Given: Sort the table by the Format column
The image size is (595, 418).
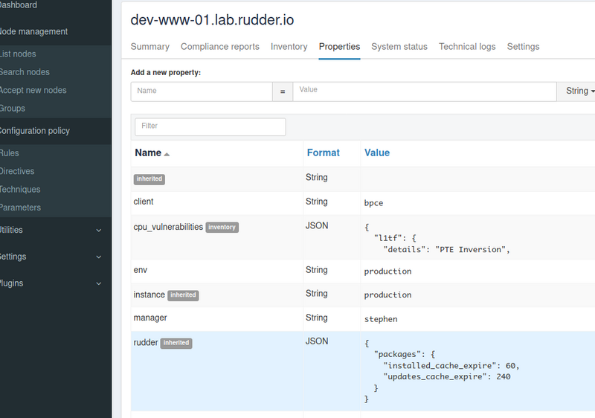Looking at the screenshot, I should (324, 153).
